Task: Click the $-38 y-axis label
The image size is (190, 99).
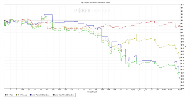Action: click(x=182, y=79)
